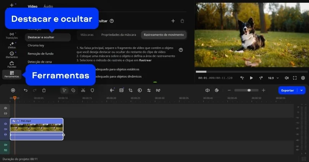
Task: Expand the Exportar options arrow
Action: pos(302,90)
